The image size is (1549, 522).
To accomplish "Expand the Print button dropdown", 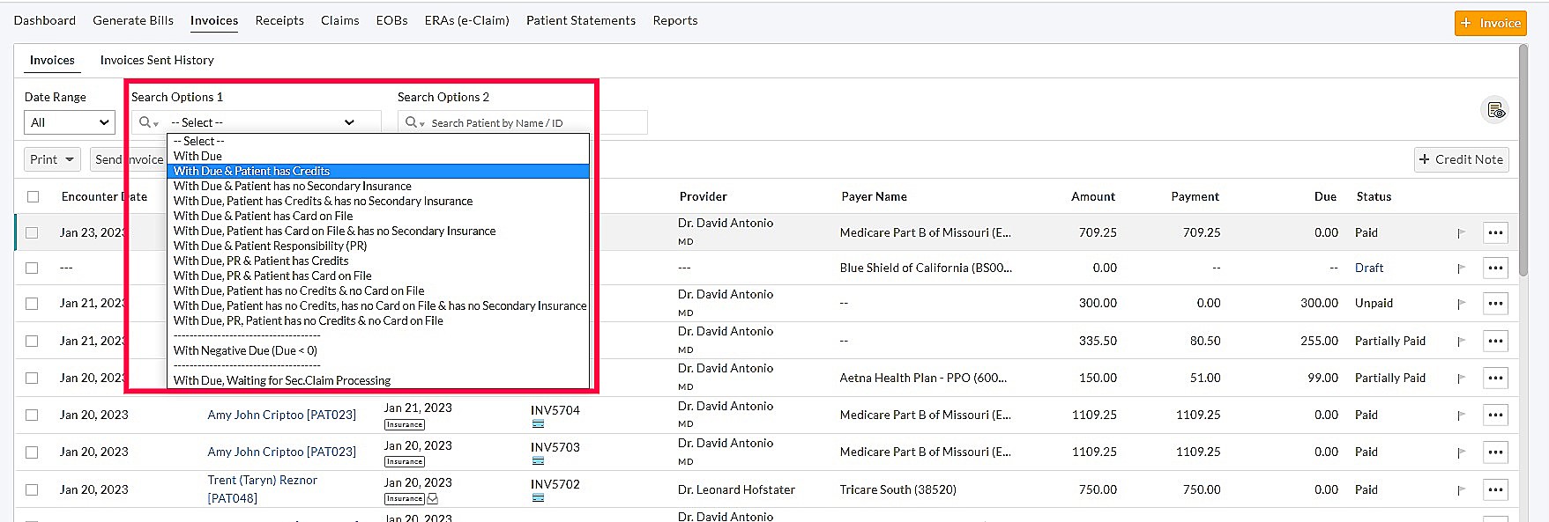I will 52,159.
